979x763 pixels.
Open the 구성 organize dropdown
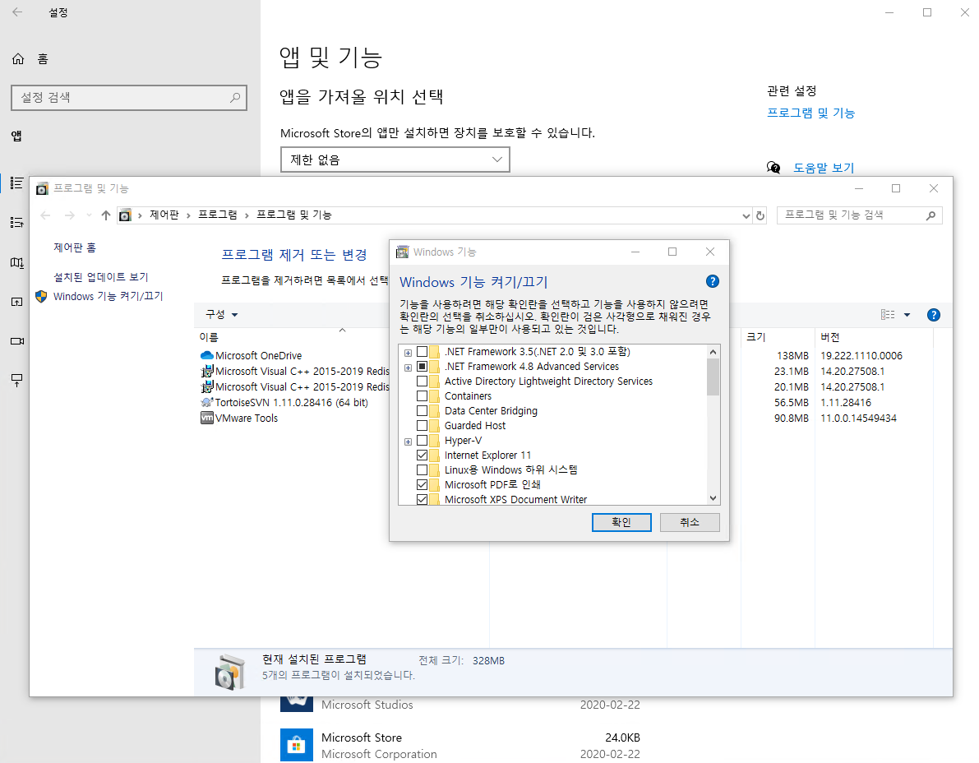222,315
